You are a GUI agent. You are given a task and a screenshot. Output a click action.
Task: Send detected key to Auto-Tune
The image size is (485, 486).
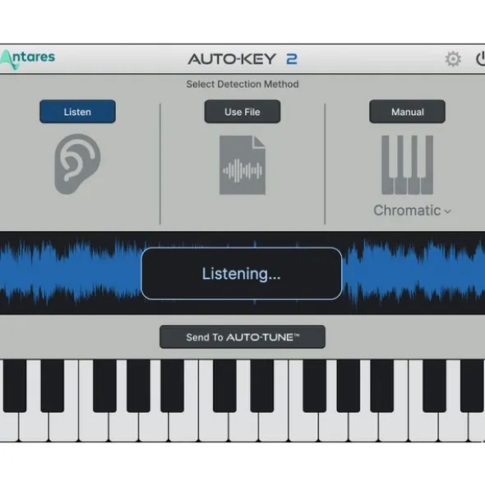pyautogui.click(x=242, y=337)
